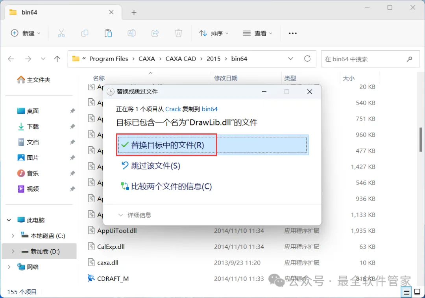Open the 新建 dropdown menu
Image resolution: width=425 pixels, height=298 pixels.
[x=26, y=33]
